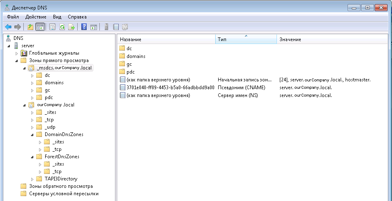The image size is (392, 201).
Task: Open the Файл menu
Action: [13, 17]
